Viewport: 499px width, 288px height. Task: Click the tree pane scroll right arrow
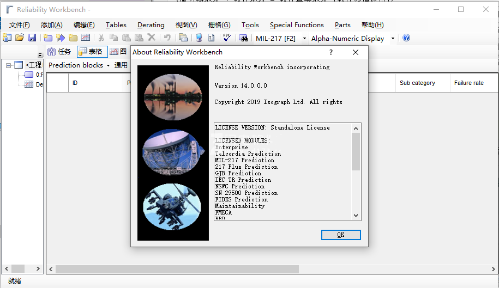click(x=38, y=268)
